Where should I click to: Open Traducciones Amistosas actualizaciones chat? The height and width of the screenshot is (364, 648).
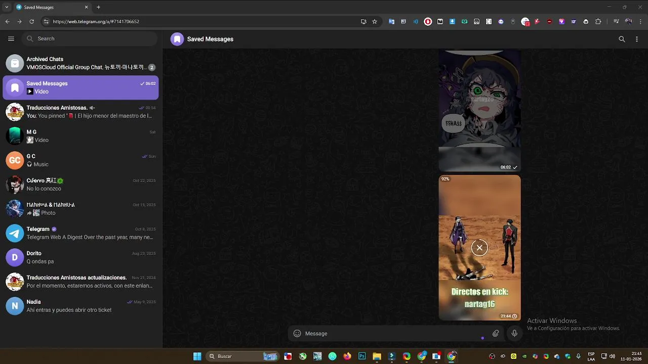tap(81, 282)
